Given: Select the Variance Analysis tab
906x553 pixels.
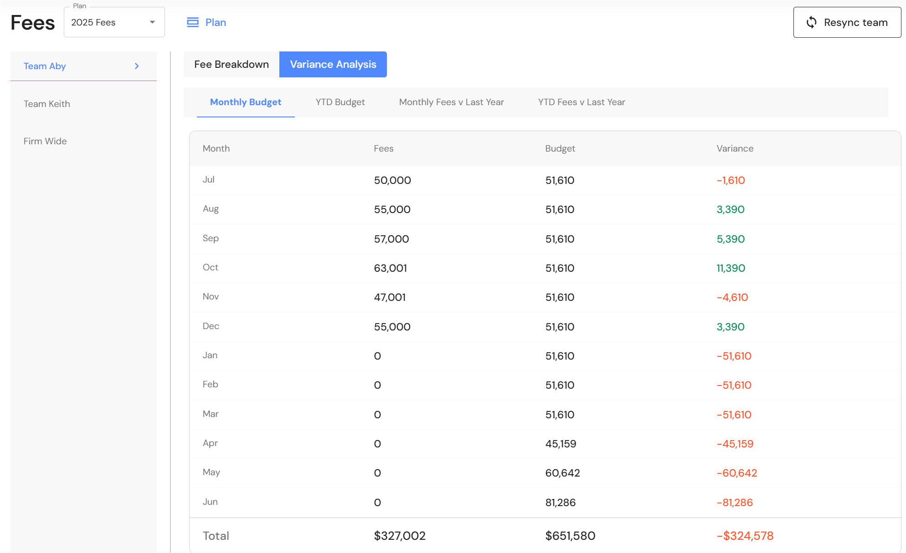Looking at the screenshot, I should click(333, 64).
